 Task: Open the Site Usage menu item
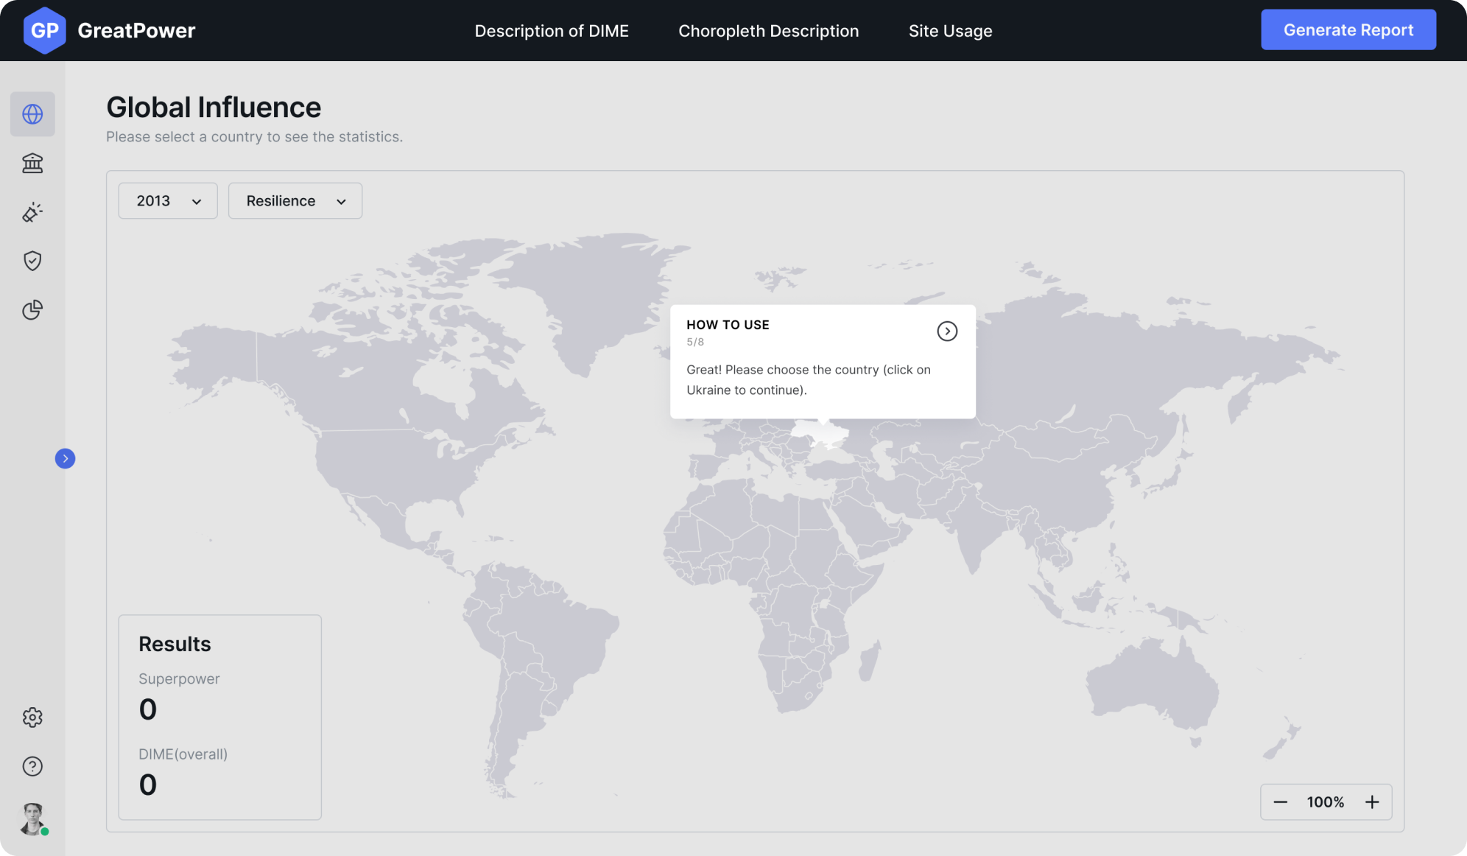point(951,31)
